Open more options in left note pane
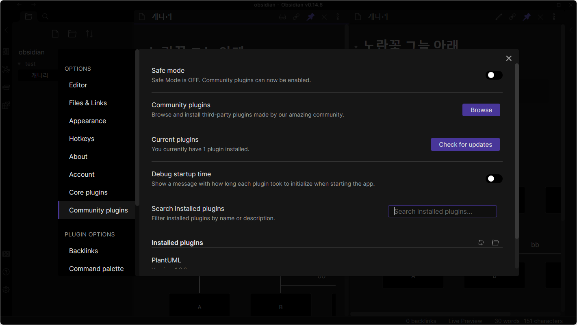The width and height of the screenshot is (577, 325). point(338,17)
